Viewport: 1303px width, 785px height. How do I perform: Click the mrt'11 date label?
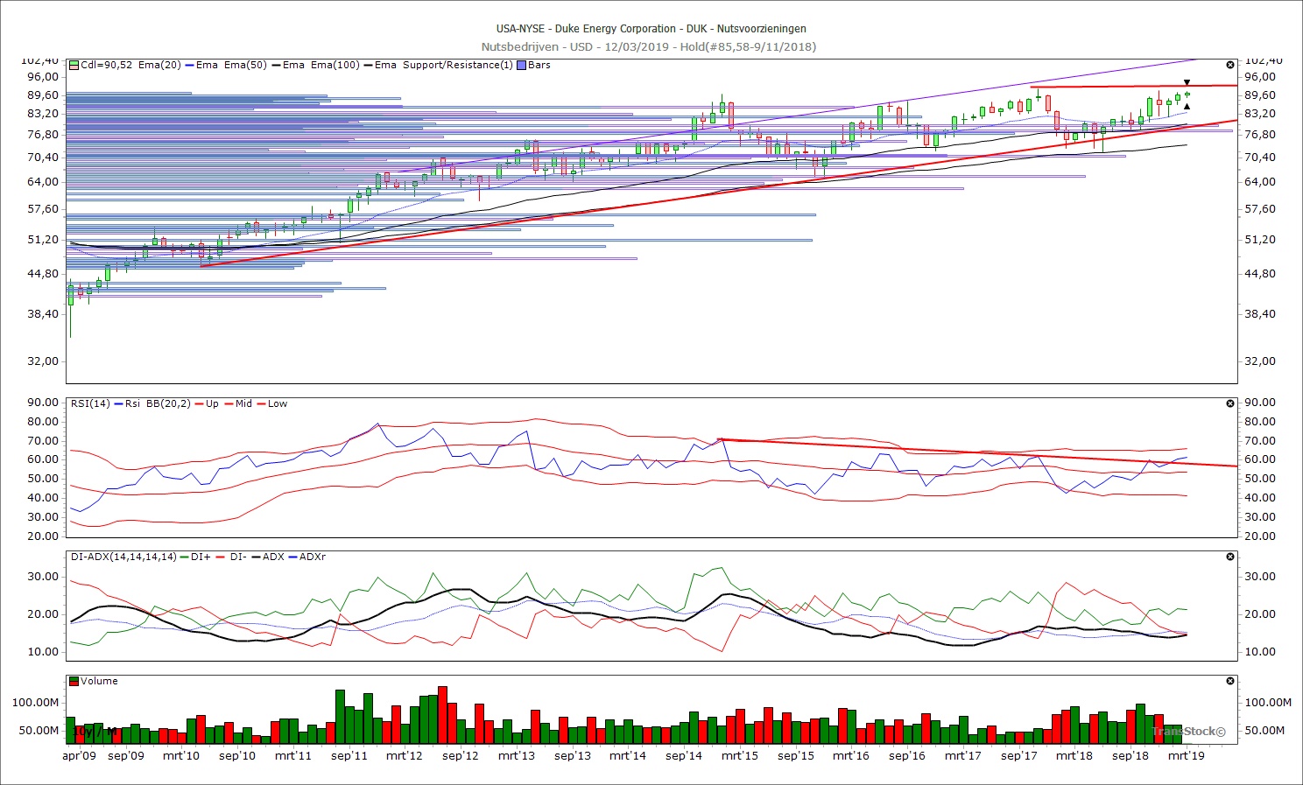coord(293,755)
